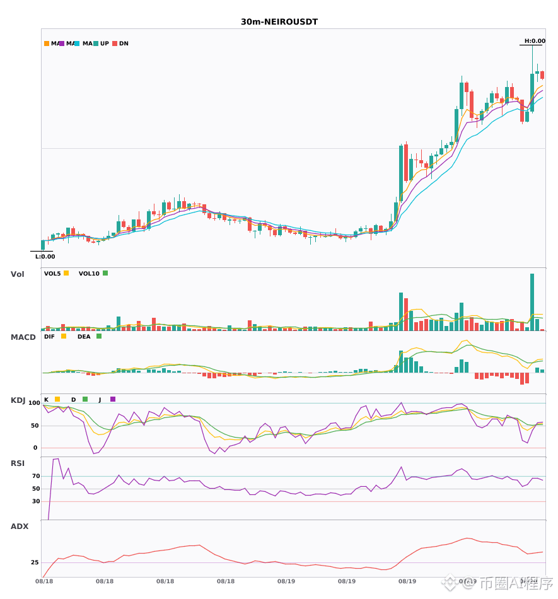
Task: Click the VOL10 legend text
Action: click(89, 274)
